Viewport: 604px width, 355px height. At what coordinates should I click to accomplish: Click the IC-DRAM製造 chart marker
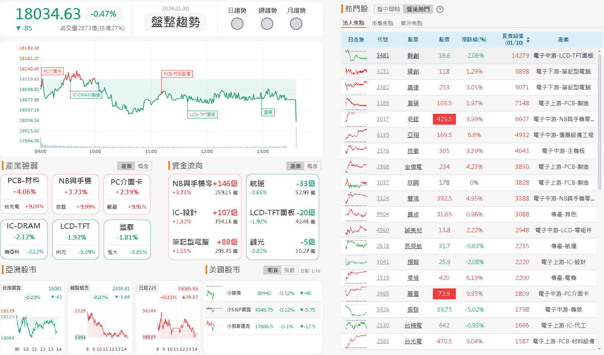coord(86,95)
